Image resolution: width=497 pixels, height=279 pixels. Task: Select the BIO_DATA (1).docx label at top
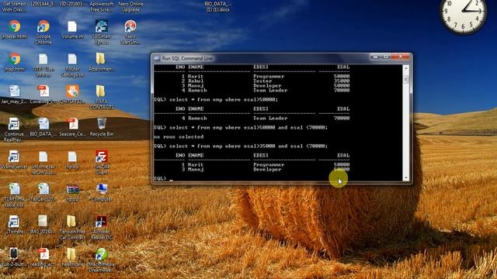tap(217, 7)
